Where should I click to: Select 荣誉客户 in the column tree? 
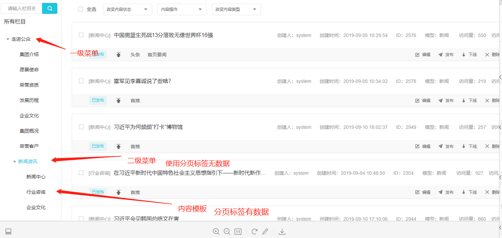click(x=29, y=146)
